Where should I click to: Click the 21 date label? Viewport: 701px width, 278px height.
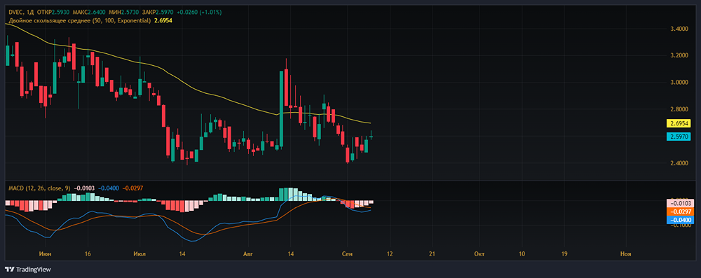(433, 254)
